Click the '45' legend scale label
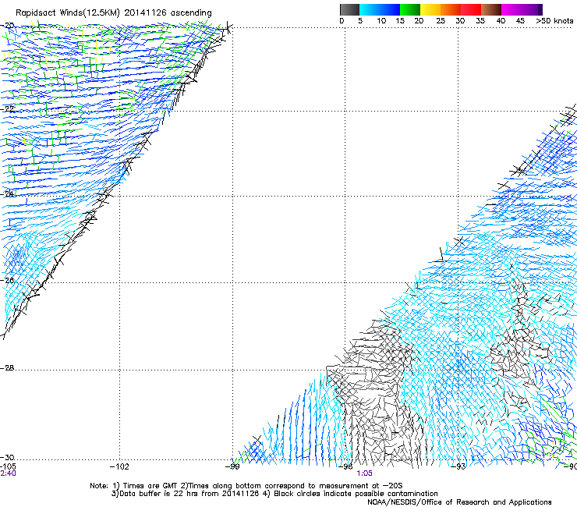The height and width of the screenshot is (507, 577). pyautogui.click(x=519, y=21)
